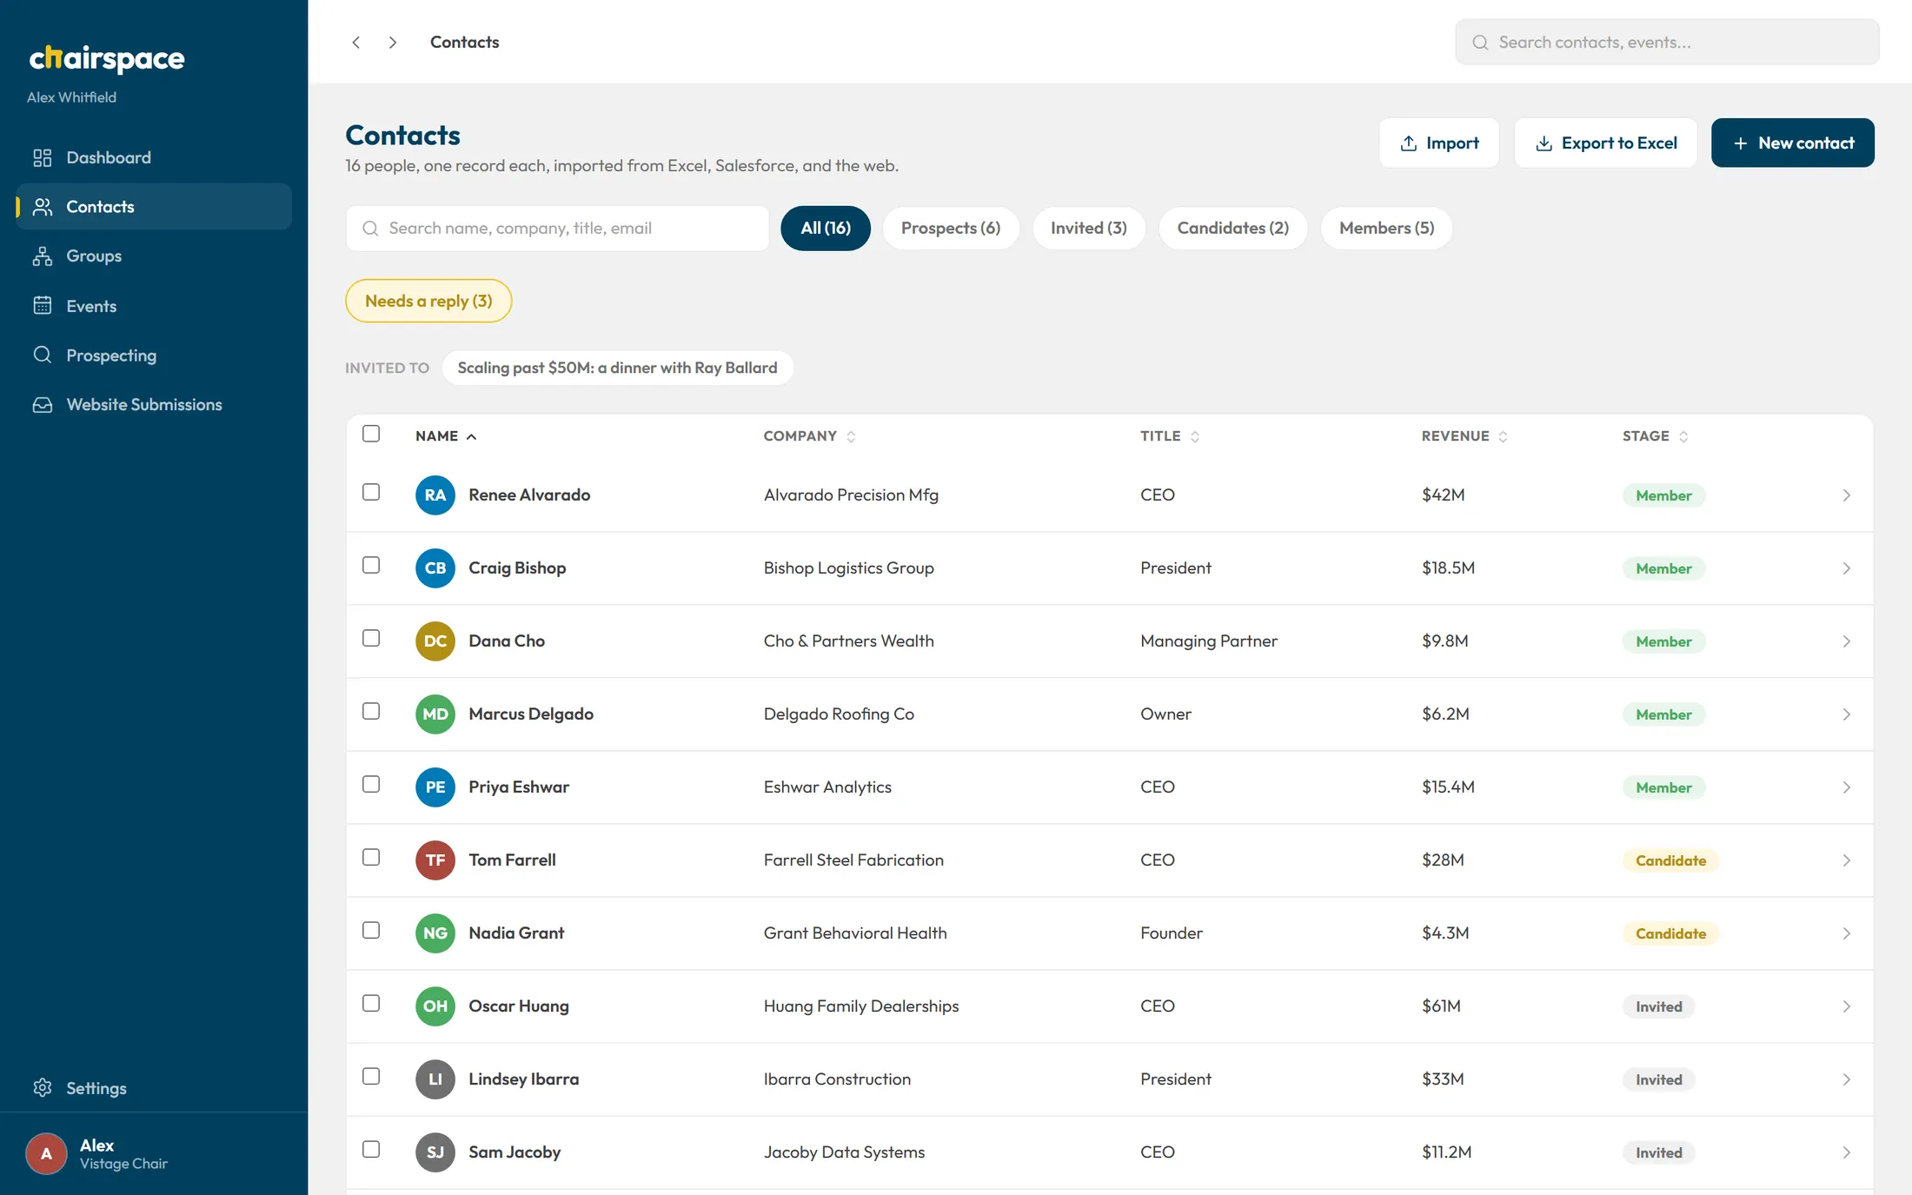Image resolution: width=1912 pixels, height=1195 pixels.
Task: Check the box for Sam Jacoby
Action: (371, 1149)
